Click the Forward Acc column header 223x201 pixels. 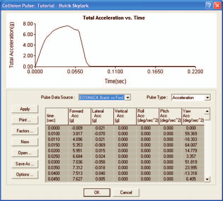coord(80,117)
